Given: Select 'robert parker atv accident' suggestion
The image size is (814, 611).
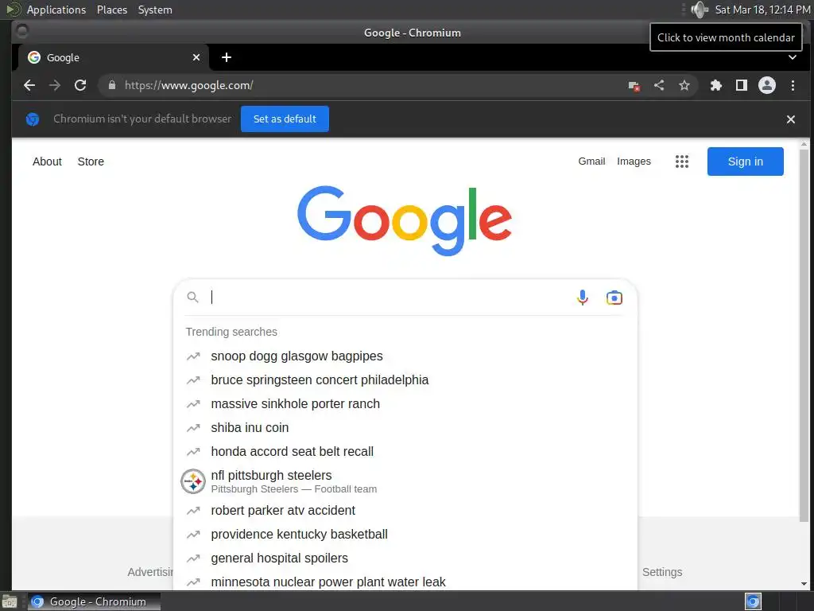Looking at the screenshot, I should pos(405,510).
